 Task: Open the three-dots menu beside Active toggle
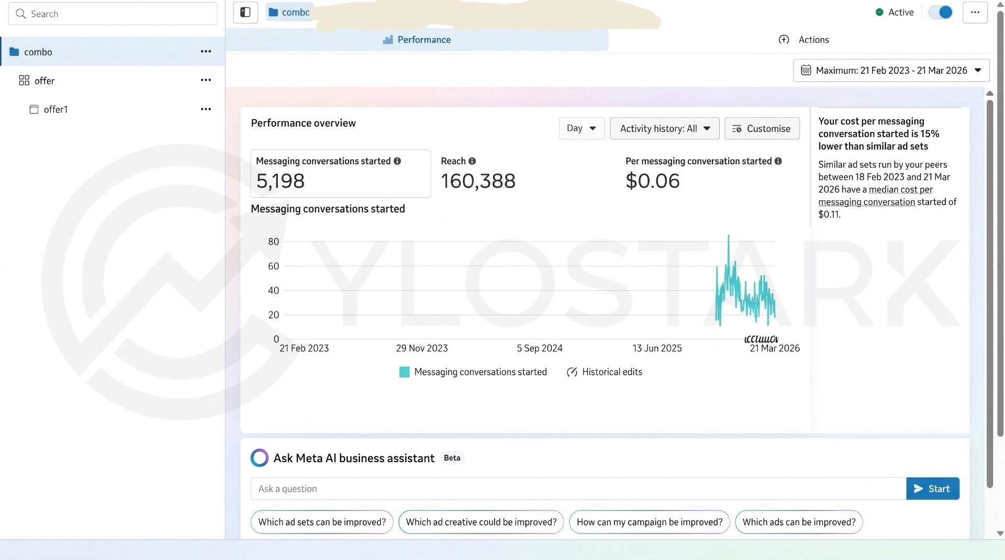pos(975,12)
